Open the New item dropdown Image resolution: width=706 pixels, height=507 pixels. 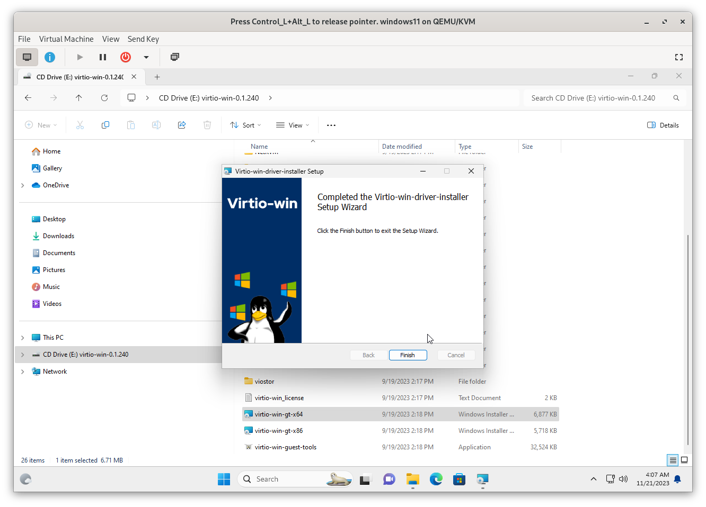point(41,125)
